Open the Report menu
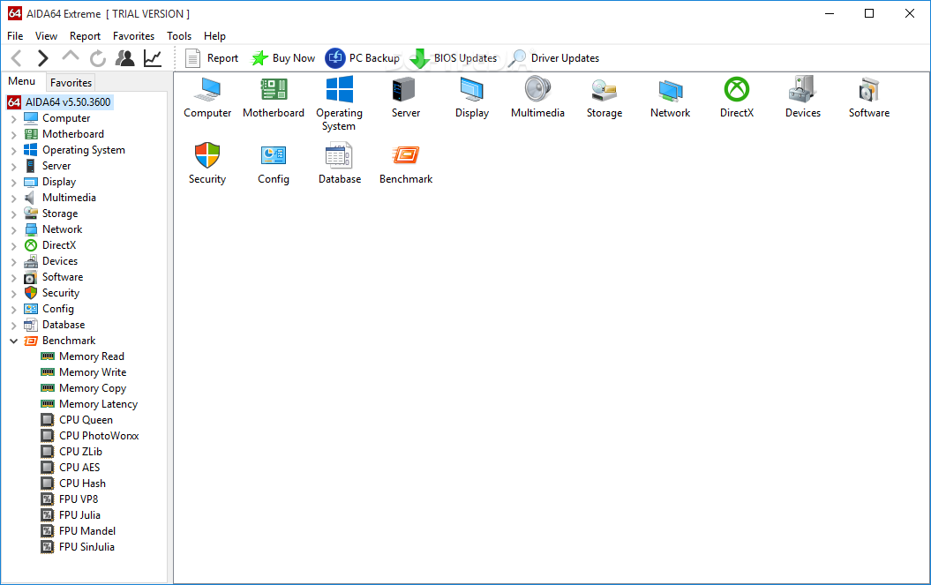The height and width of the screenshot is (585, 931). point(85,36)
